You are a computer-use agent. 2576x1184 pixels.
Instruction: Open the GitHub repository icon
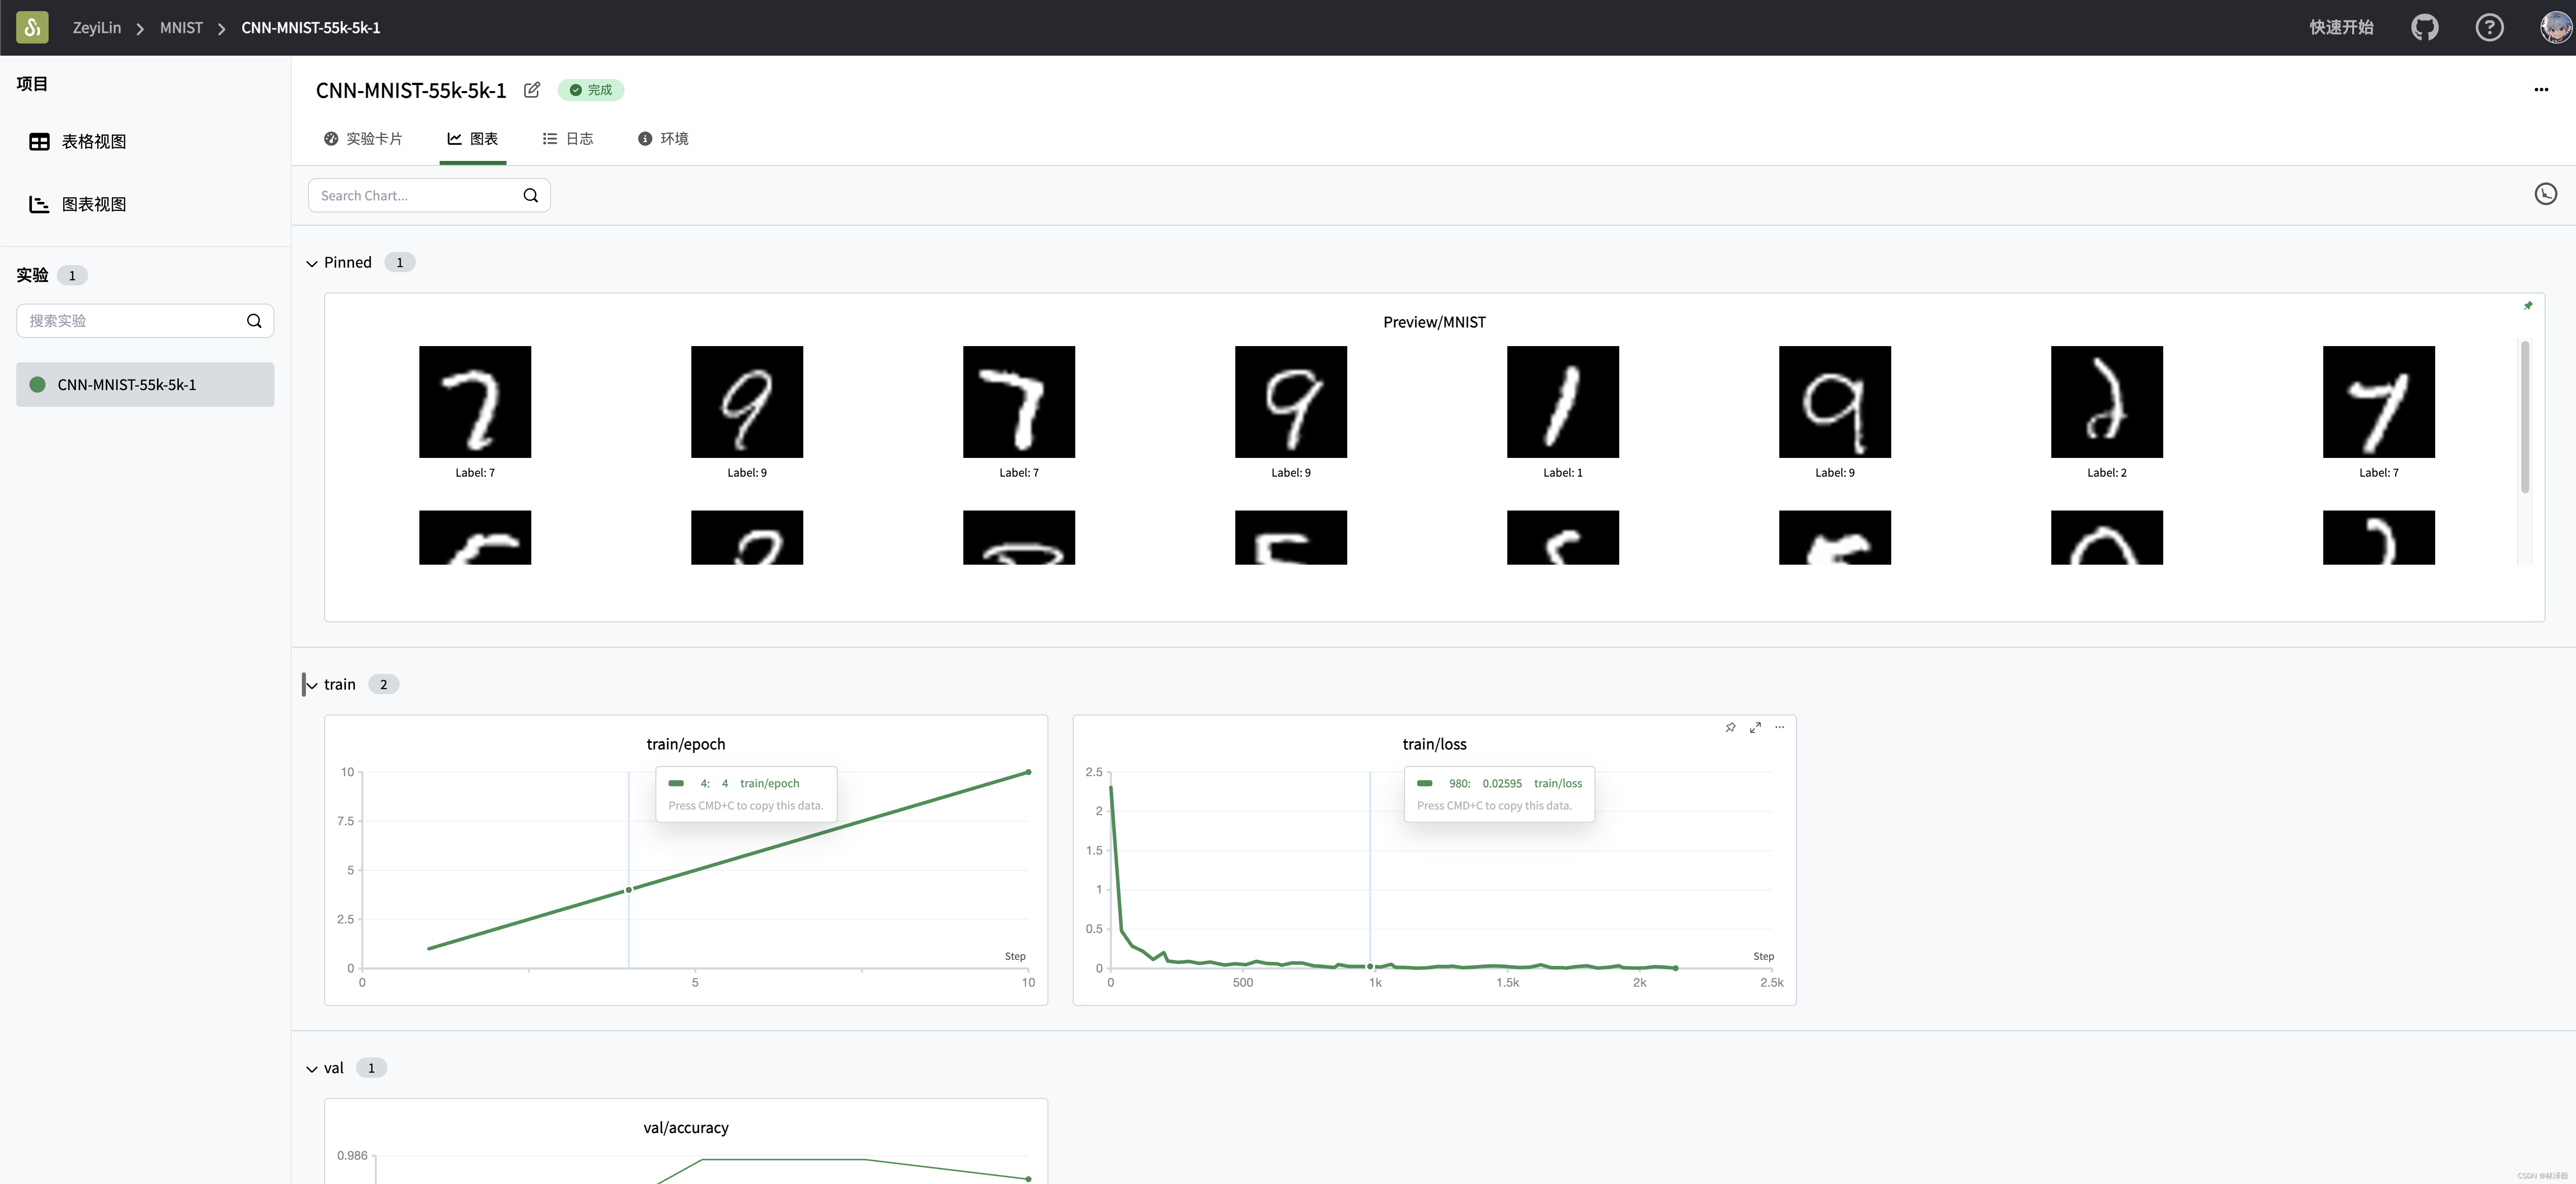(x=2424, y=27)
